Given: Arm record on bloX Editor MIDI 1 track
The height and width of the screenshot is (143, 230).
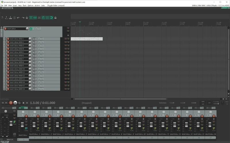Looking at the screenshot, I should [8, 39].
